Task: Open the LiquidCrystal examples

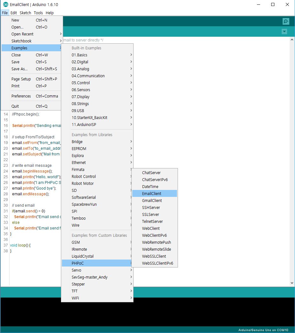Action: coord(97,256)
